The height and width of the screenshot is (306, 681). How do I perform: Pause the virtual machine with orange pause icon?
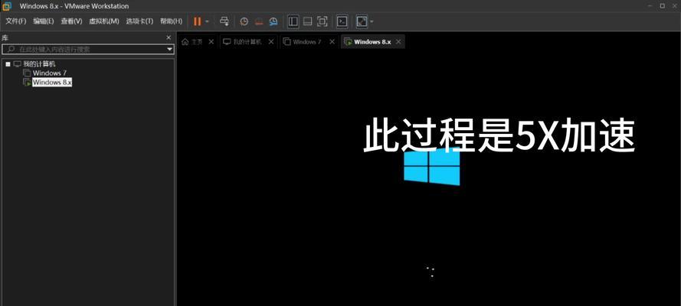tap(197, 21)
